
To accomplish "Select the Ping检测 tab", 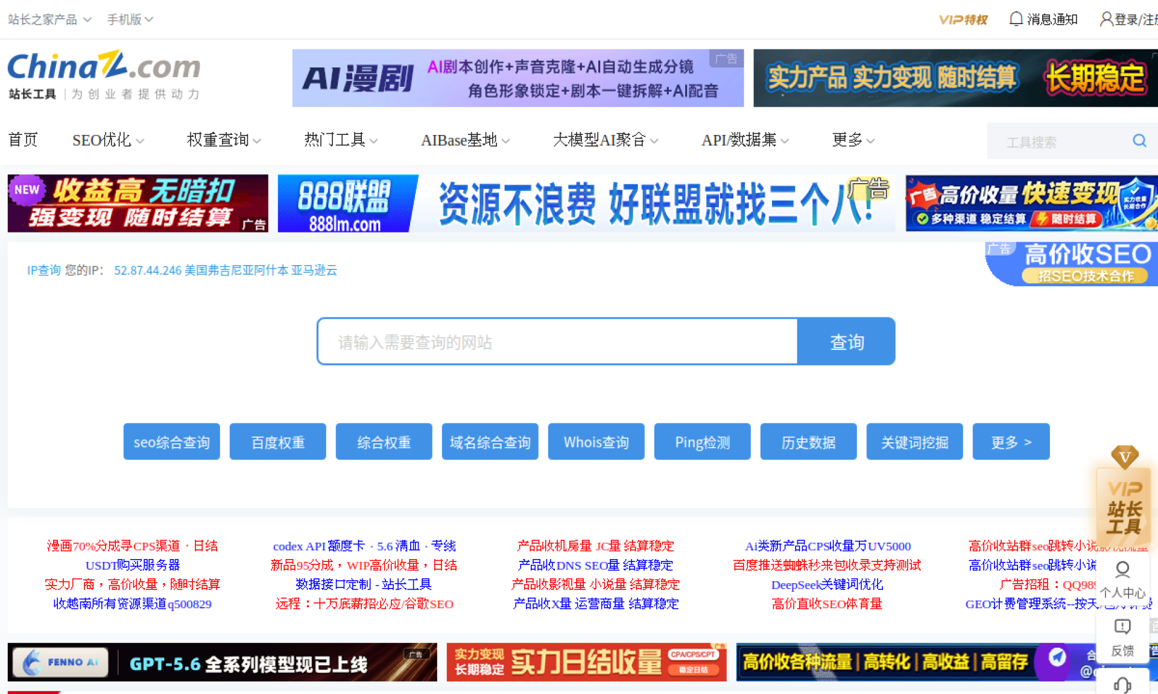I will coord(702,442).
